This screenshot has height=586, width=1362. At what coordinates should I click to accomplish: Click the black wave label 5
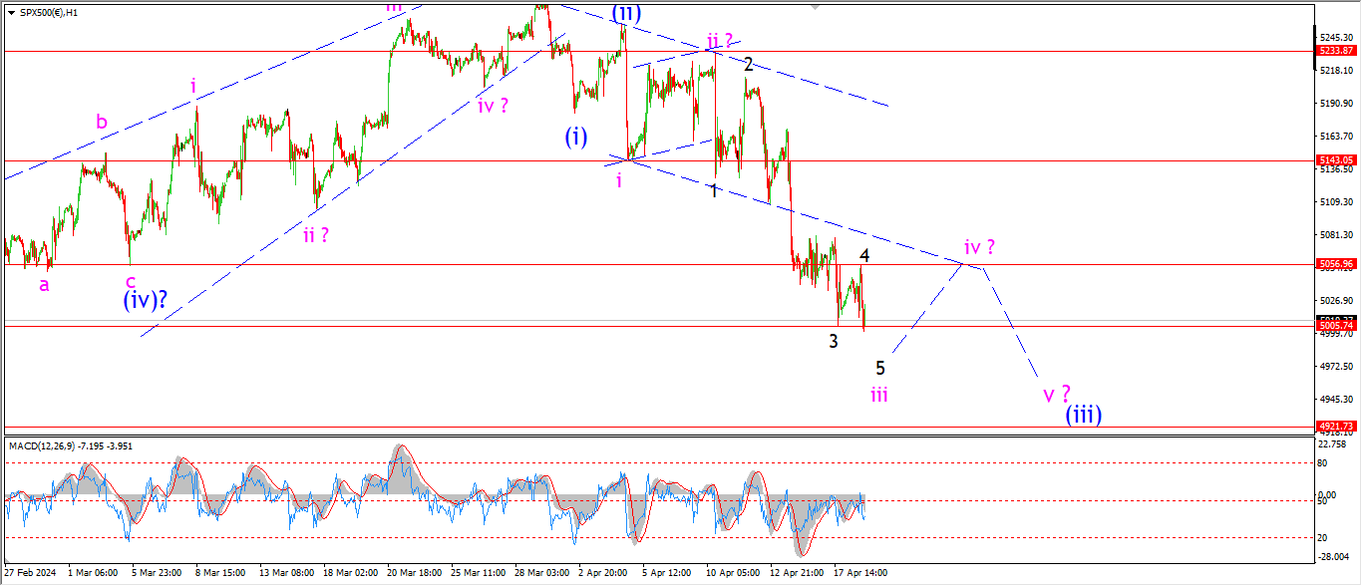tap(880, 367)
